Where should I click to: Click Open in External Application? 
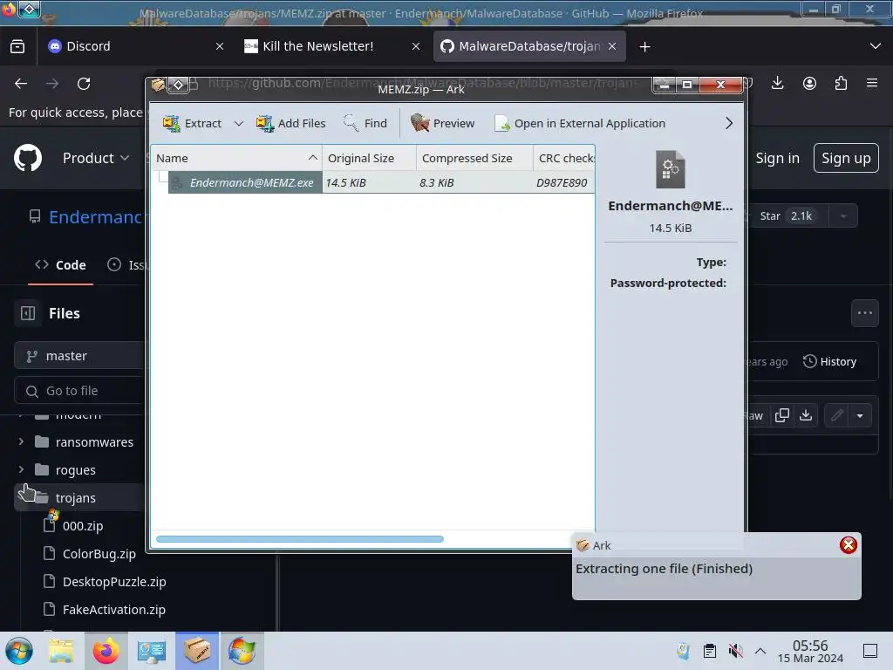click(580, 123)
